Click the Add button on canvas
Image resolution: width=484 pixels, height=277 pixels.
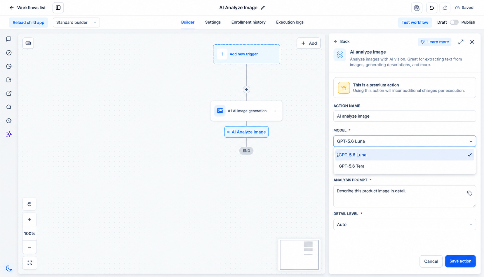tap(309, 43)
